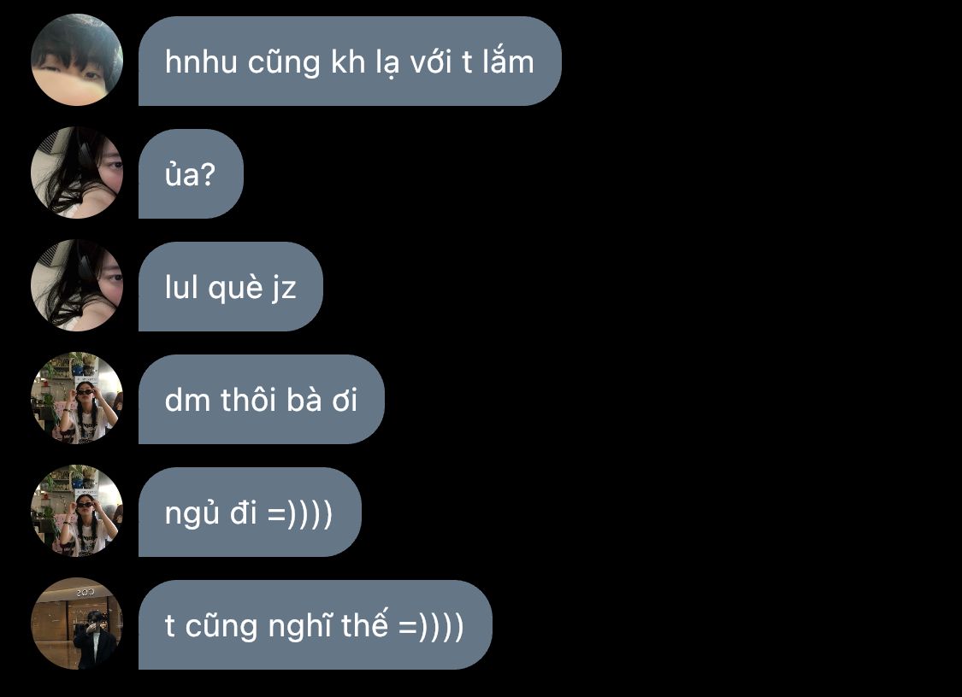Viewport: 962px width, 697px height.
Task: Tap avatar next to the 'ủa?' message
Action: [77, 173]
